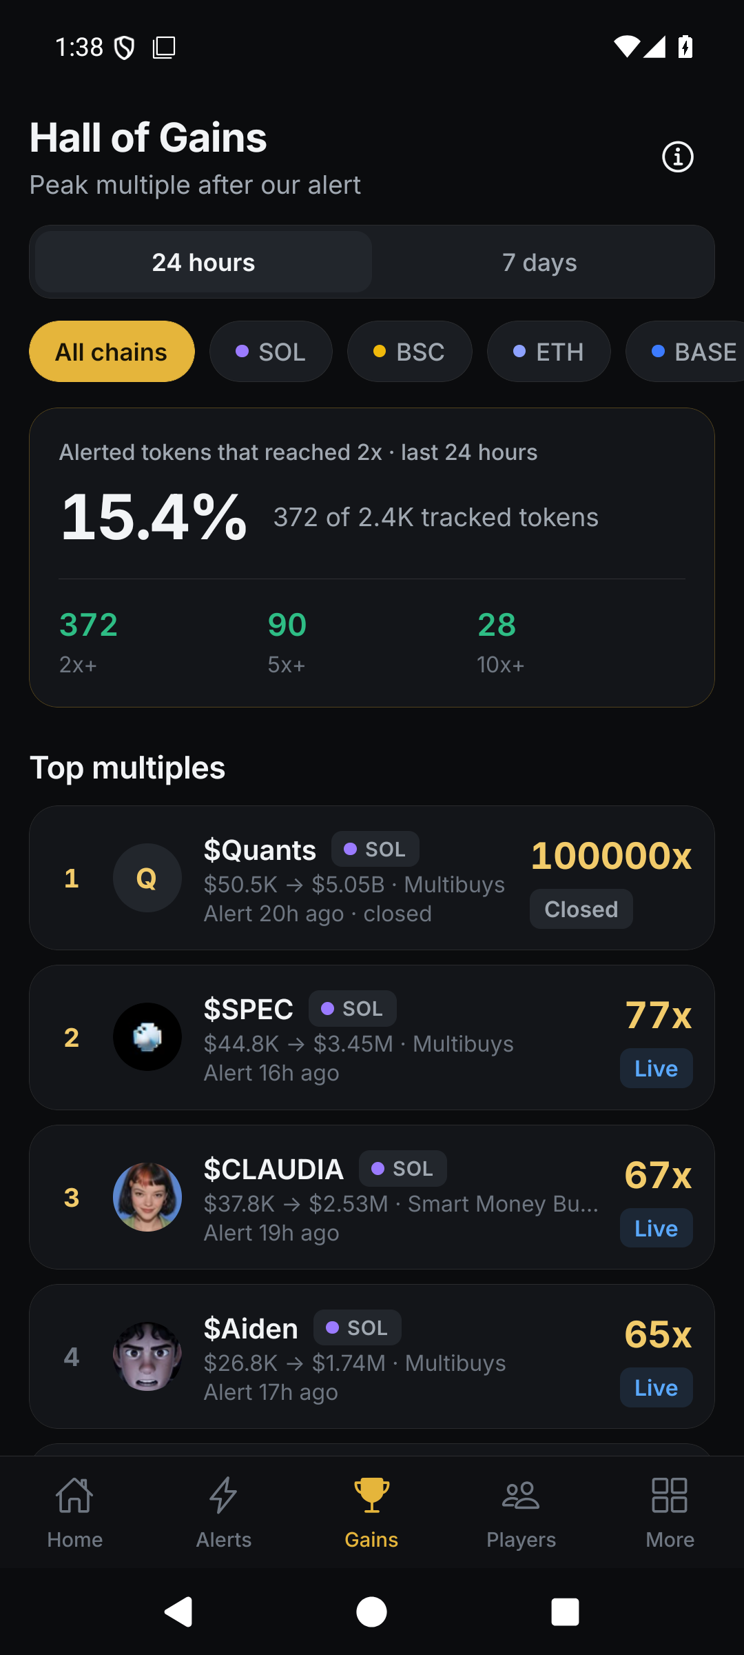Image resolution: width=744 pixels, height=1655 pixels.
Task: Tap the Live badge on $CLAUDIA
Action: 657,1228
